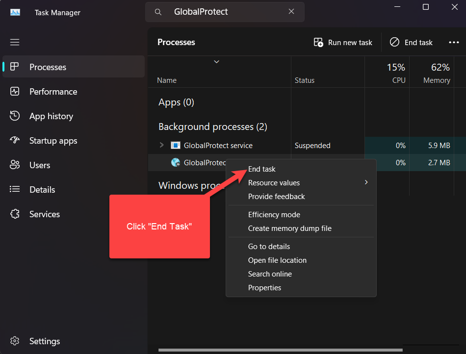Viewport: 466px width, 354px height.
Task: Clear the GlobalProtect search text
Action: coord(291,12)
